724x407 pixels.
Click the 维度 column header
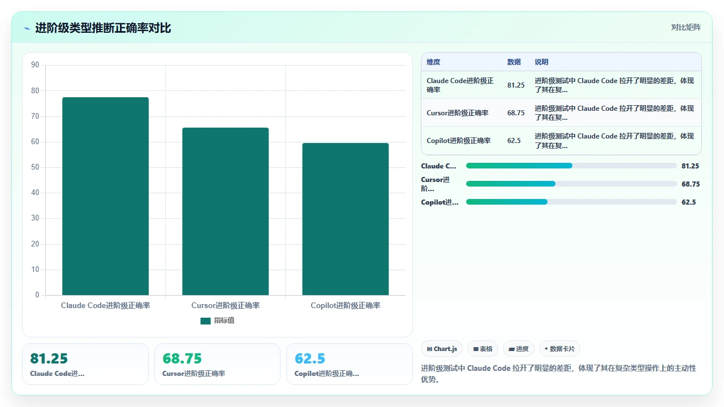(x=433, y=62)
